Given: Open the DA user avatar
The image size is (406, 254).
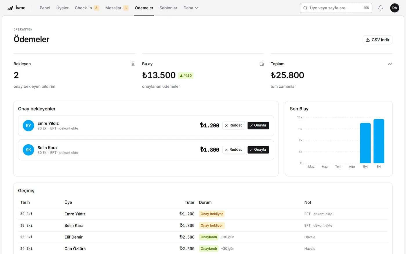Looking at the screenshot, I should [x=394, y=8].
